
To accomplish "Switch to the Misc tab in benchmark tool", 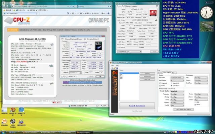I will pyautogui.click(x=173, y=73).
